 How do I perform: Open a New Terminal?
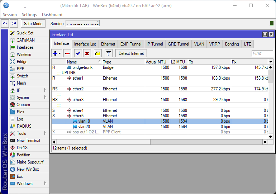(29, 141)
